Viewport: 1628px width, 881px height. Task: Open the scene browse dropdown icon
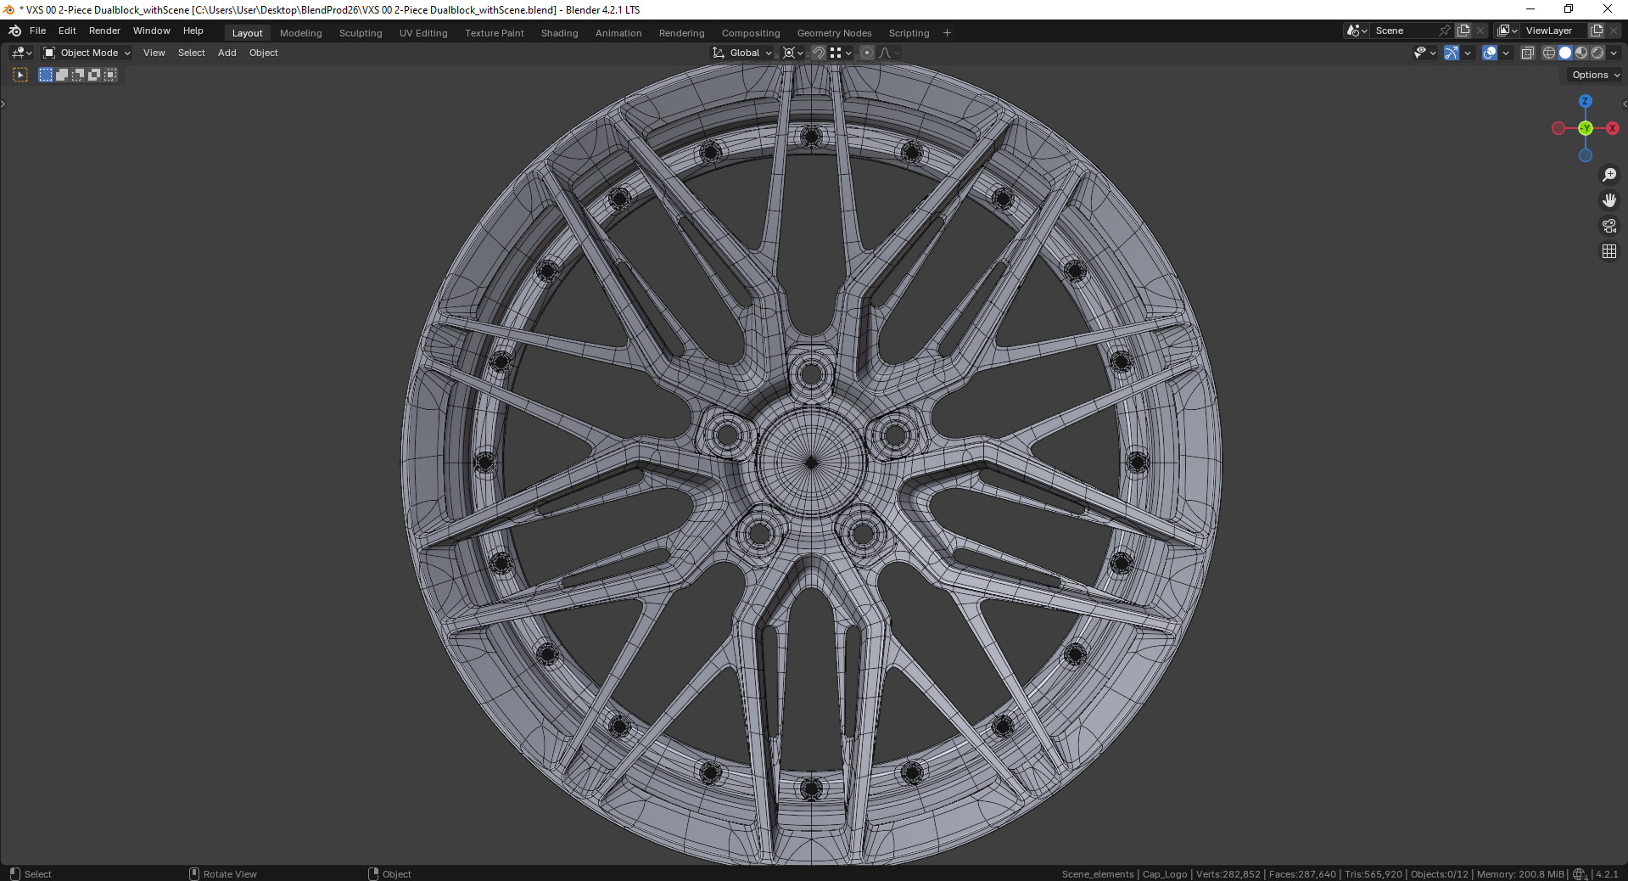[x=1357, y=31]
